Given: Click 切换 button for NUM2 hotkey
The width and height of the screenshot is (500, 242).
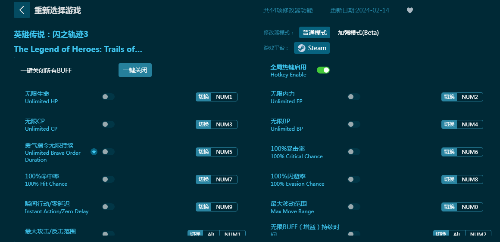Looking at the screenshot, I should (449, 97).
